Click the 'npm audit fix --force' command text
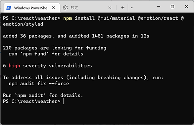This screenshot has height=125, width=194. coord(39,83)
